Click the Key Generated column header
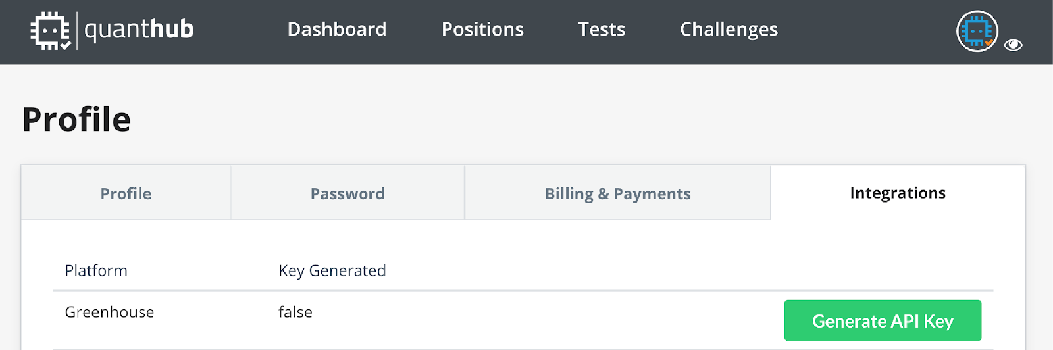 332,271
